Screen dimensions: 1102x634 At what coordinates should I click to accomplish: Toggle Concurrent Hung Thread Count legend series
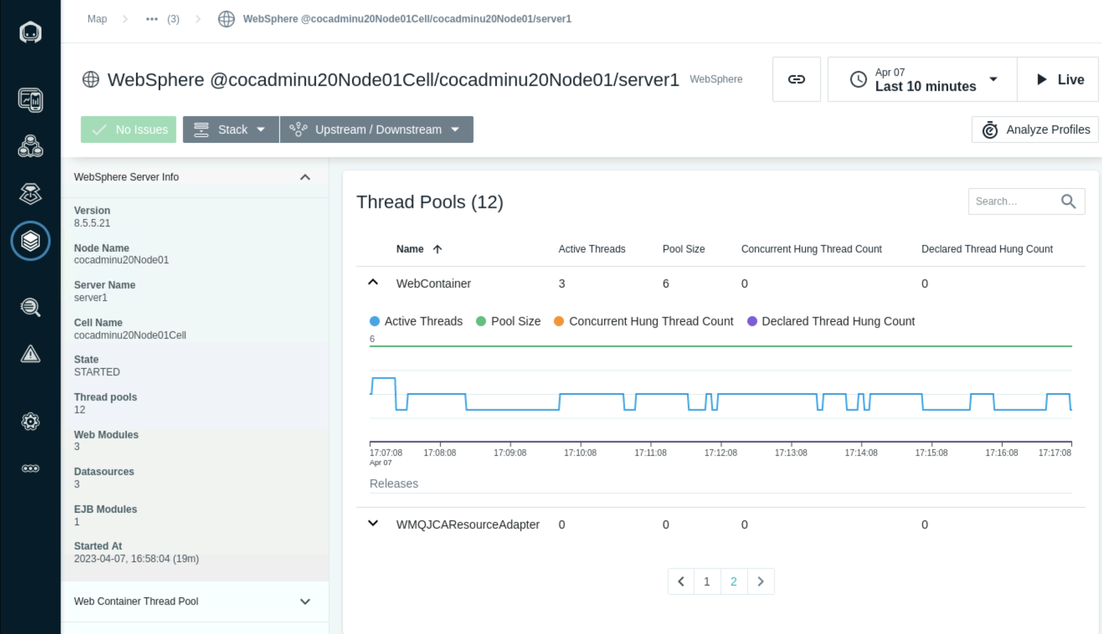pyautogui.click(x=643, y=321)
